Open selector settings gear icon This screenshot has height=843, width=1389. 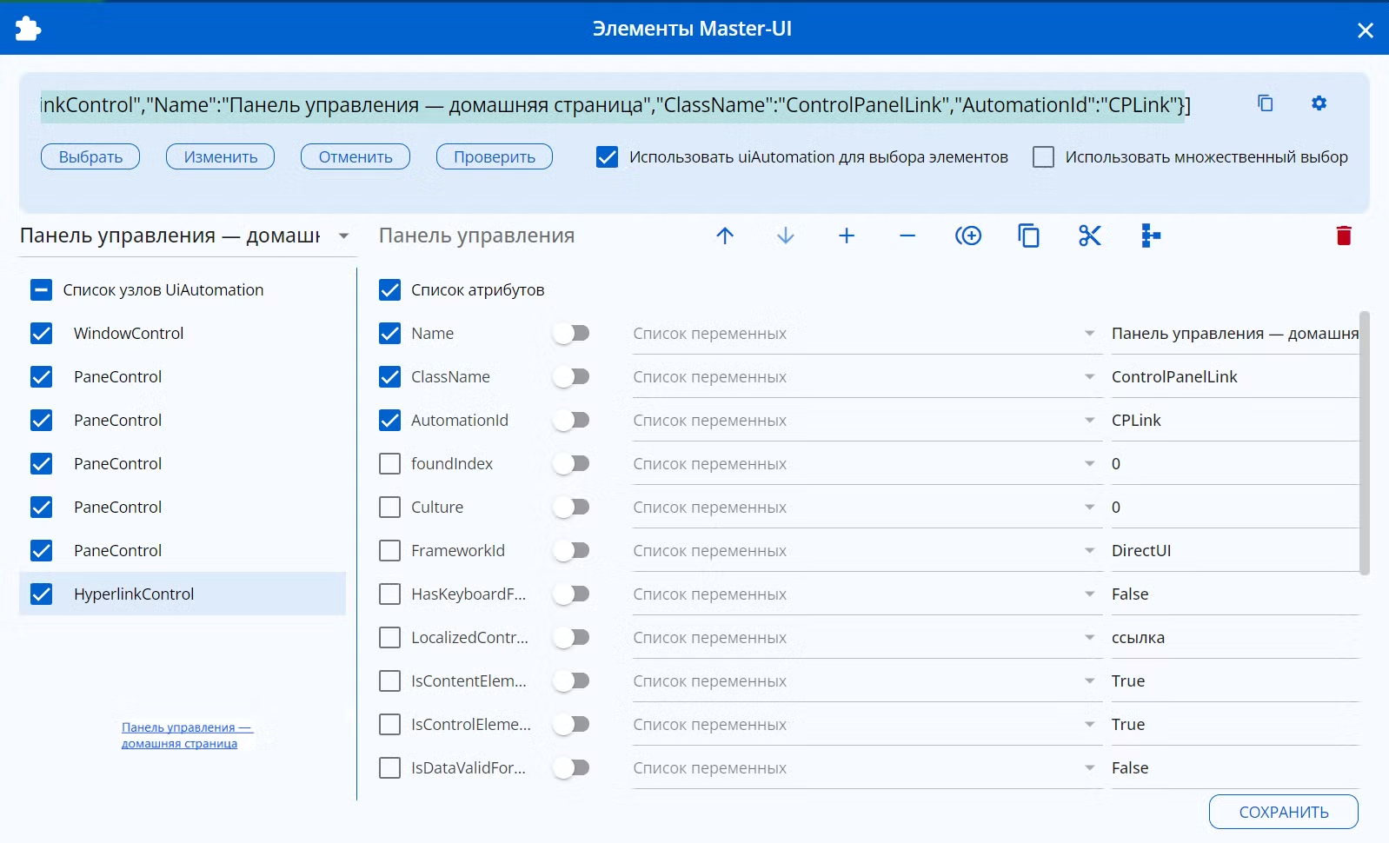(1319, 103)
